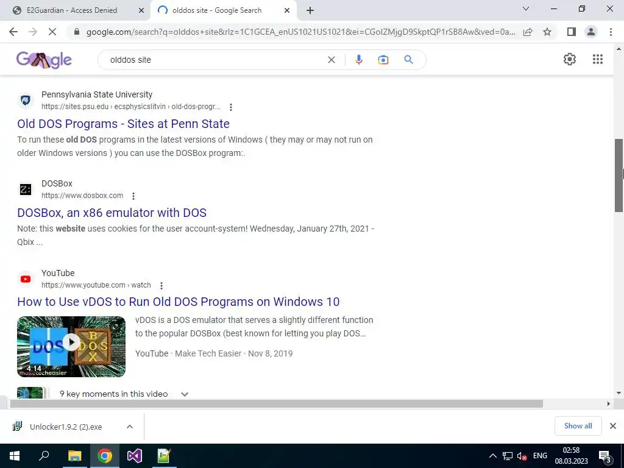Open Google quick settings gear
This screenshot has width=624, height=468.
570,59
